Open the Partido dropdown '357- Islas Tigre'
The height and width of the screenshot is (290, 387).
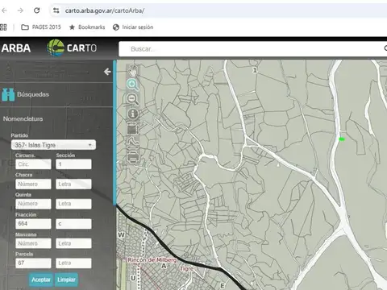53,145
